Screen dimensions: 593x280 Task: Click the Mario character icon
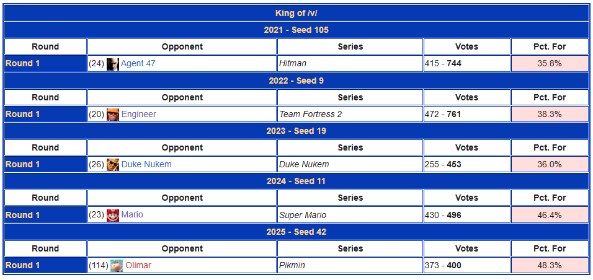113,216
